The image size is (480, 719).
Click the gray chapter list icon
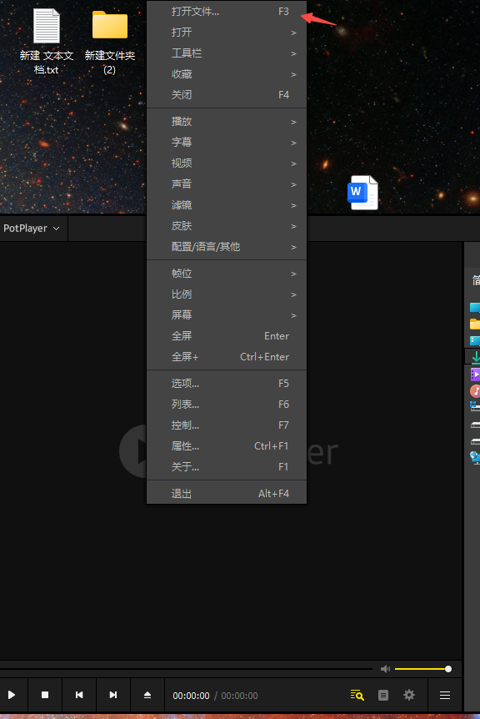pos(383,695)
